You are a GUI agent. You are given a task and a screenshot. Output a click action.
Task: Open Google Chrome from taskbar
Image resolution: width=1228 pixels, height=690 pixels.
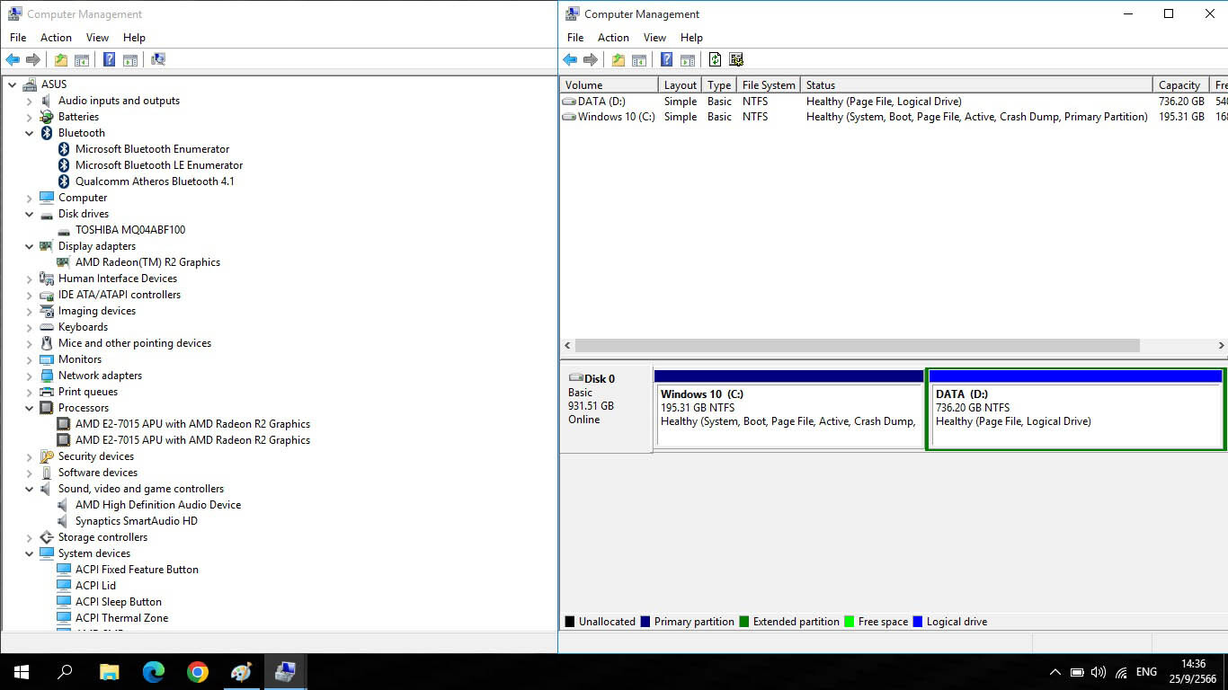tap(198, 672)
